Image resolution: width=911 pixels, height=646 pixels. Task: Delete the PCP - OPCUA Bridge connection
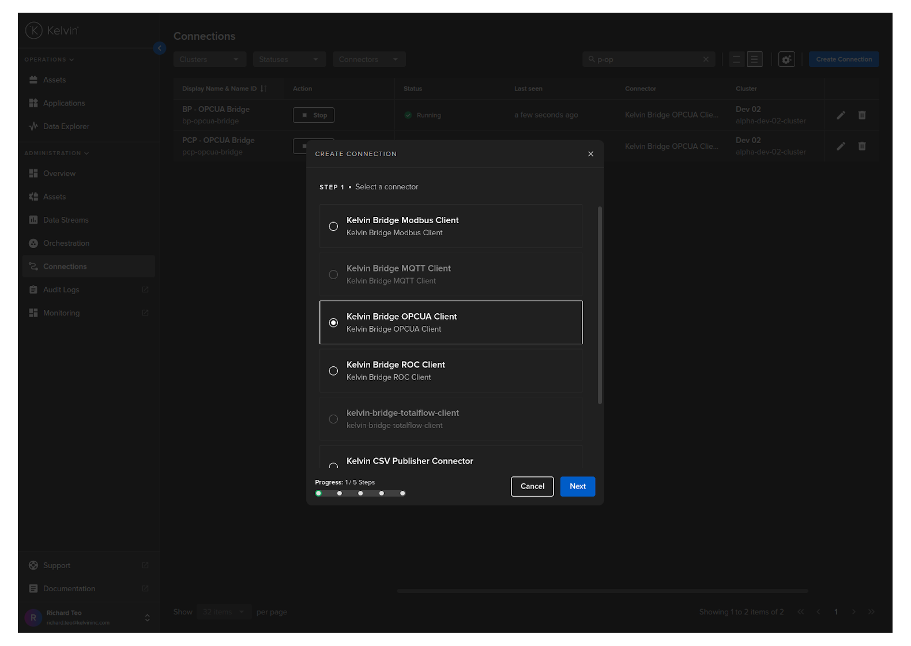click(x=861, y=147)
